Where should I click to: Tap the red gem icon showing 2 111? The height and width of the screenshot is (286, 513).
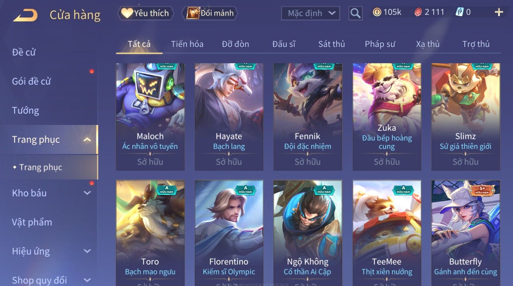tap(418, 12)
